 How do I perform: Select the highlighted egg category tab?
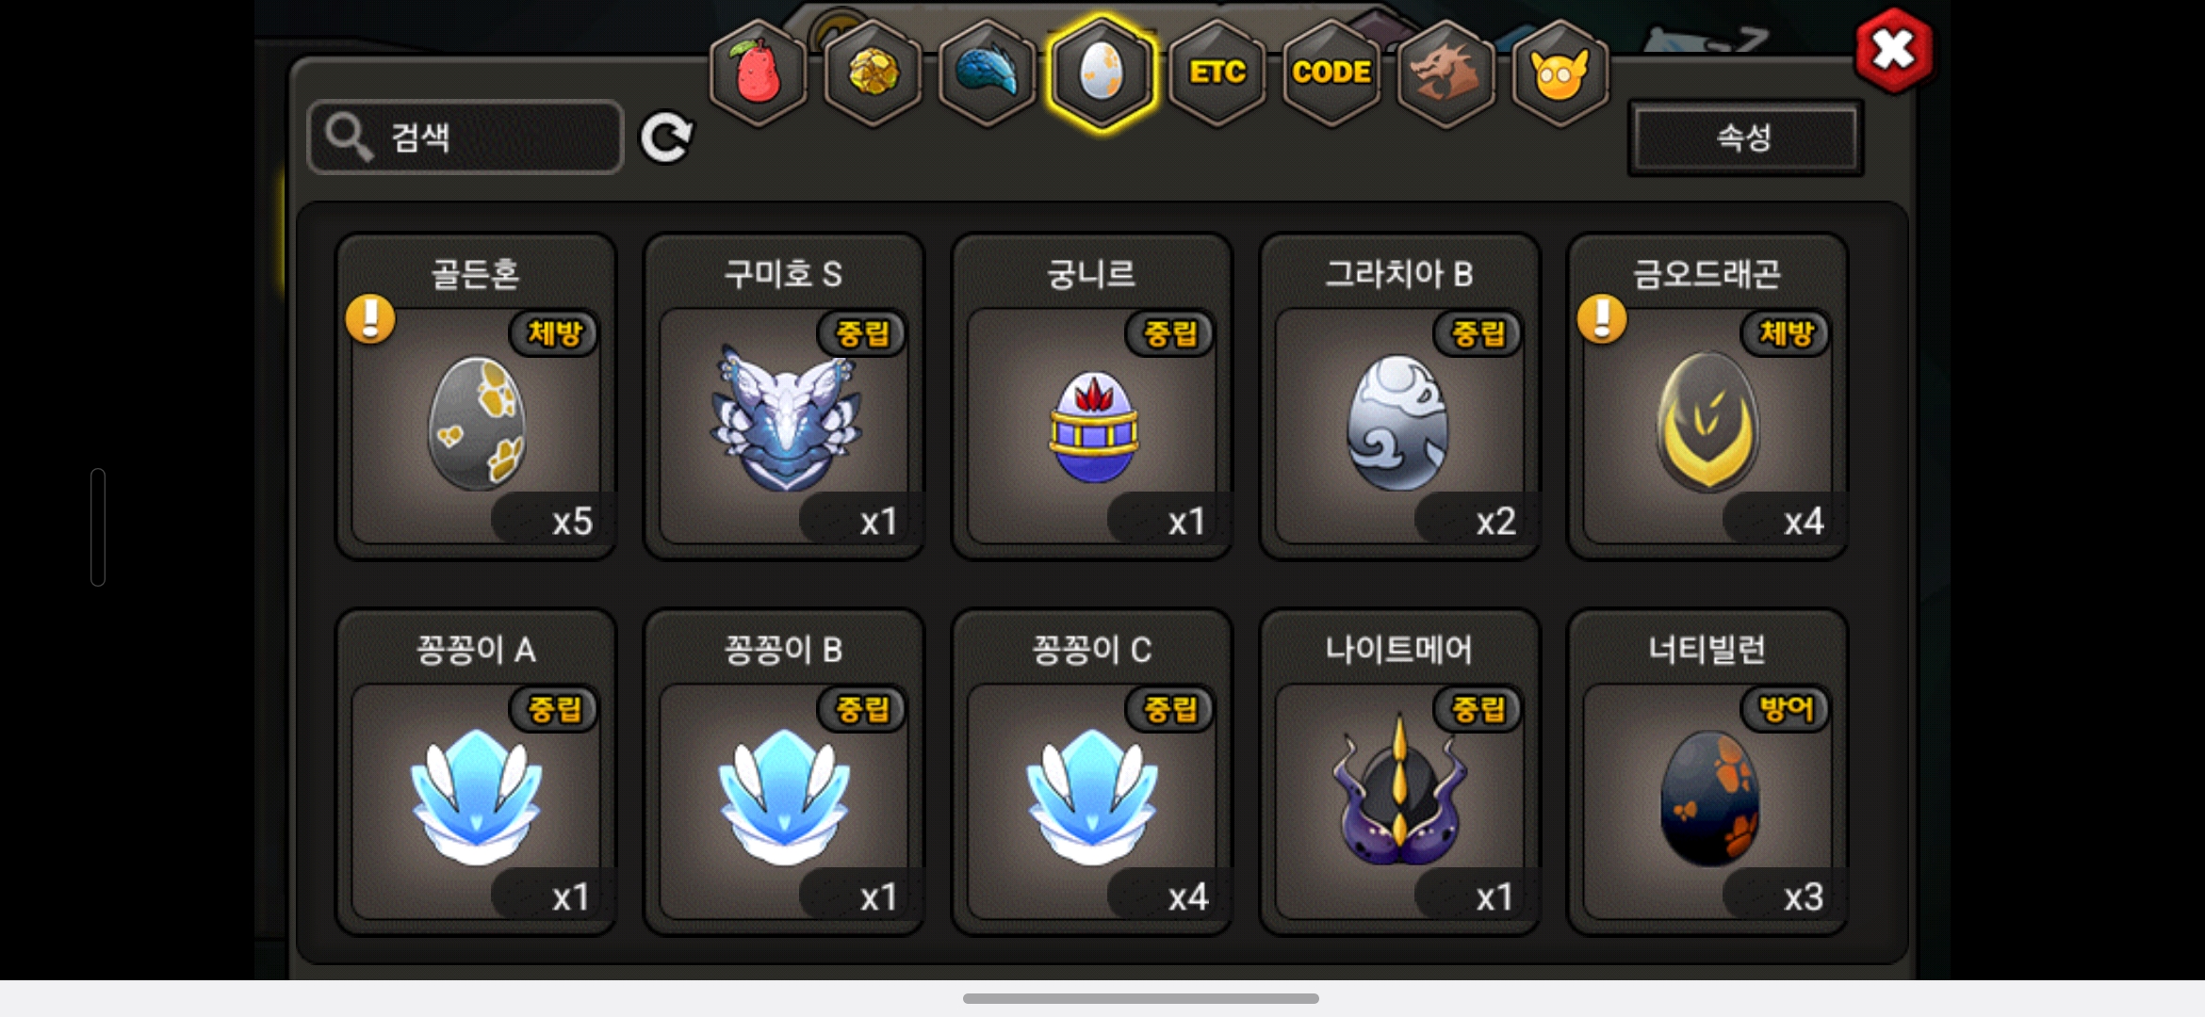[x=1102, y=73]
